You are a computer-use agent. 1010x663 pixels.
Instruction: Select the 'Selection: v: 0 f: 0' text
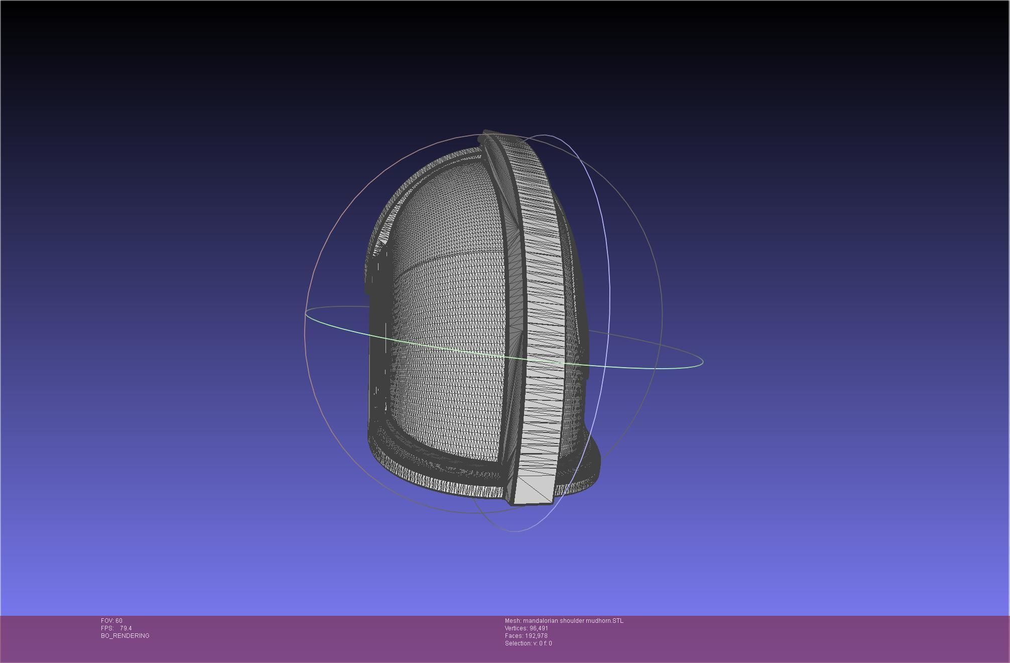(529, 643)
